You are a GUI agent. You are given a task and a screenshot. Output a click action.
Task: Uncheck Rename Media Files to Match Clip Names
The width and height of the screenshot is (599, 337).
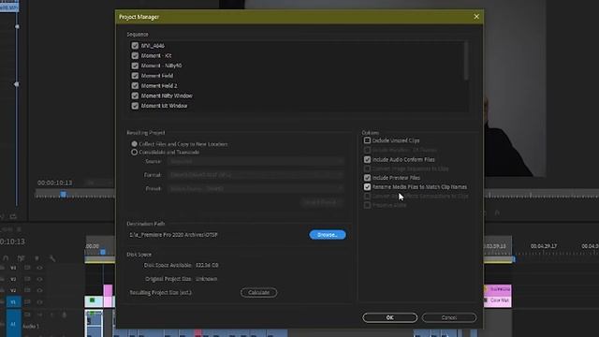click(367, 187)
